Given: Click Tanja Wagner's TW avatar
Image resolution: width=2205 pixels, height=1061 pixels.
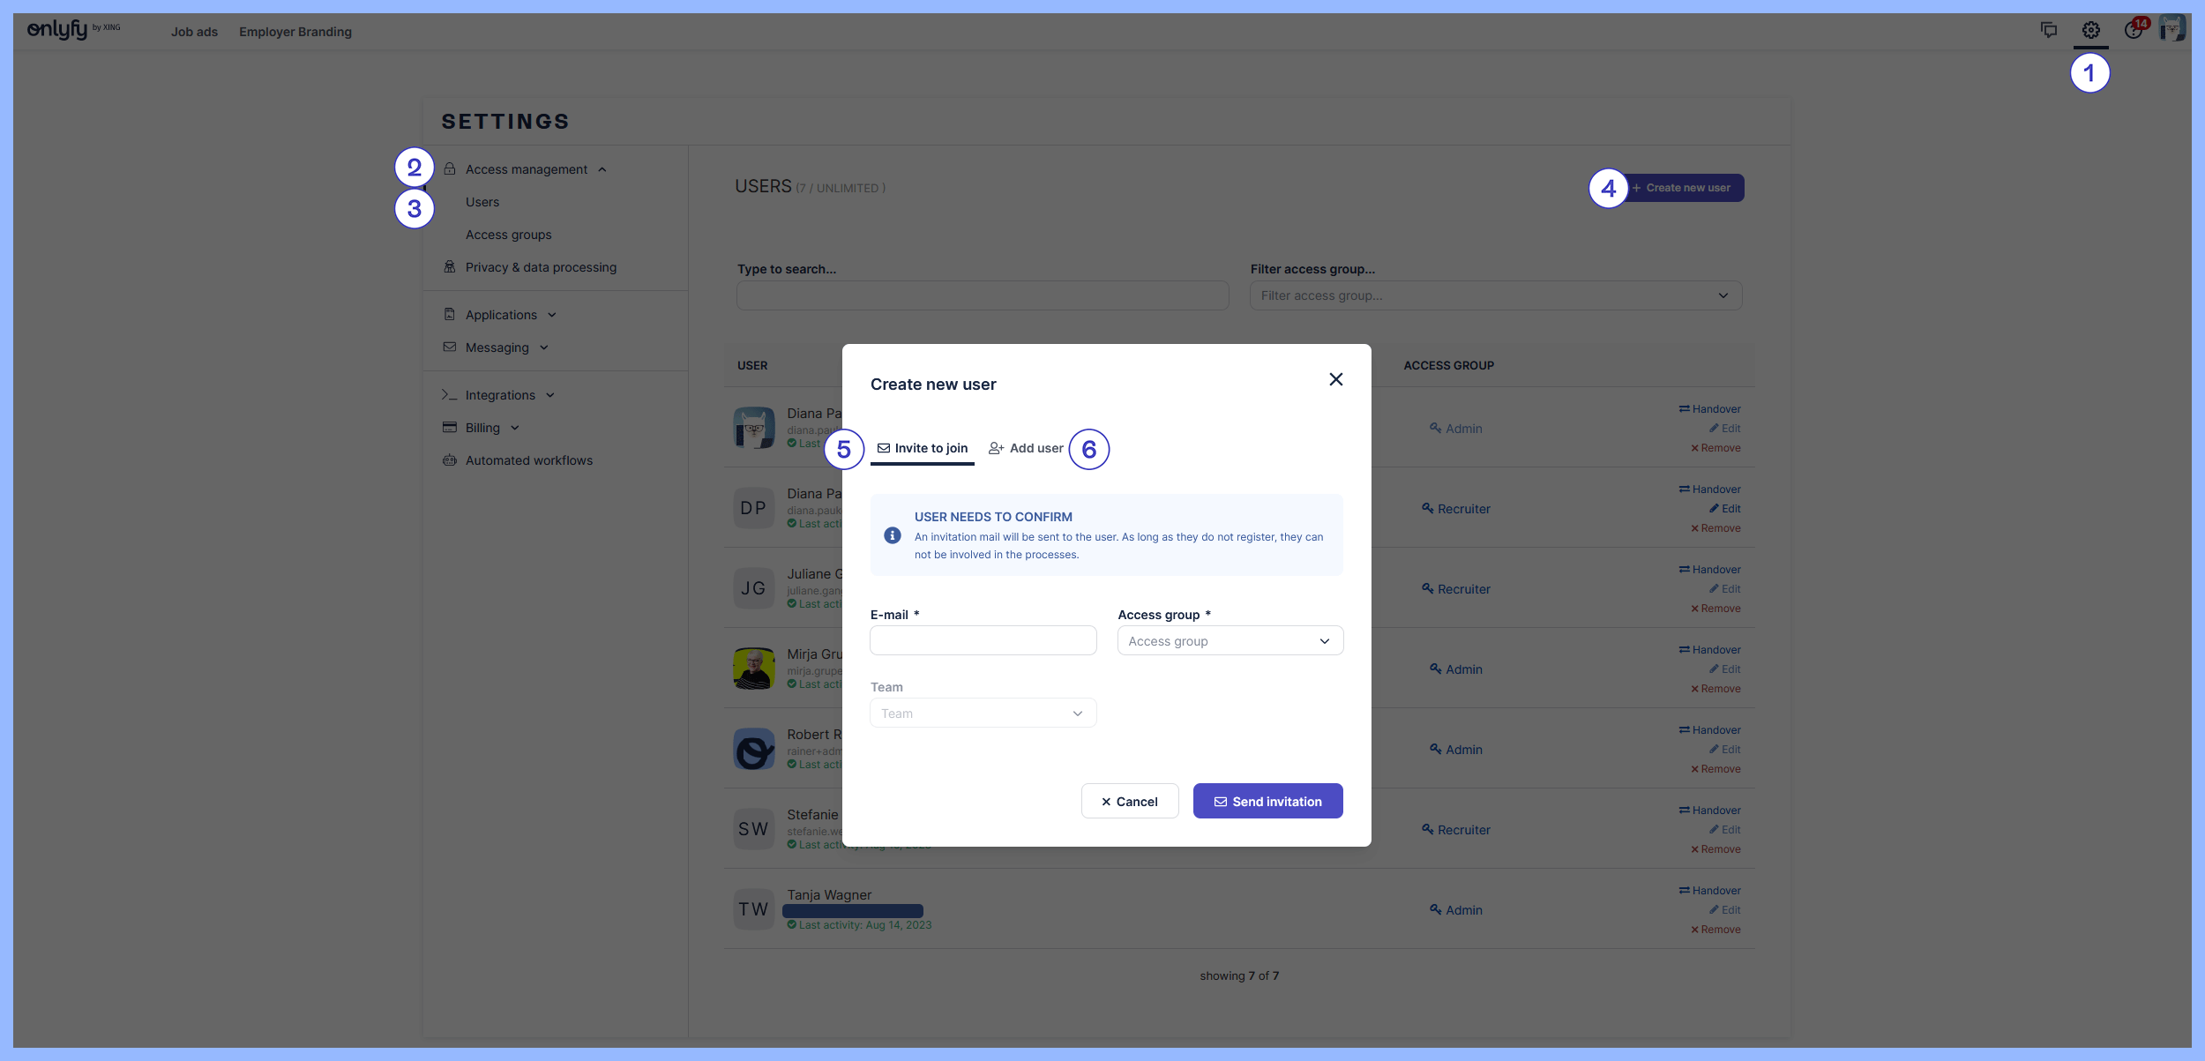Looking at the screenshot, I should point(753,909).
